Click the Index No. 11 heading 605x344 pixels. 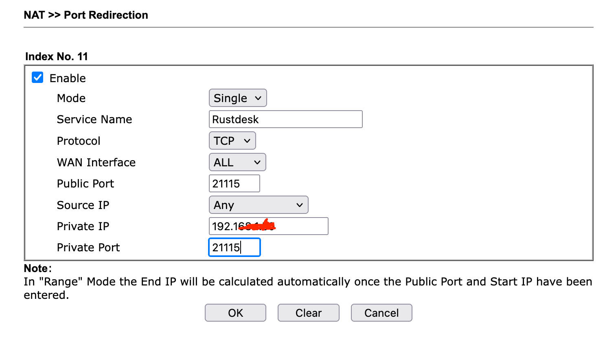click(x=57, y=56)
